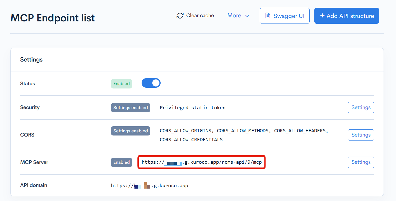Click the document icon on Swagger UI
The image size is (396, 201).
(268, 16)
